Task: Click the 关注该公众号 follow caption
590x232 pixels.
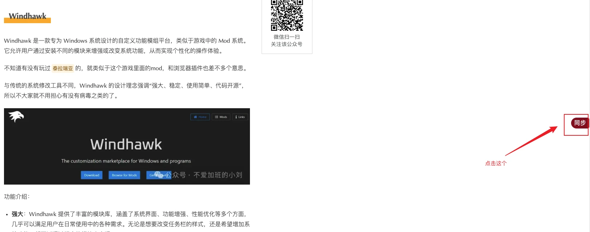Action: tap(287, 44)
